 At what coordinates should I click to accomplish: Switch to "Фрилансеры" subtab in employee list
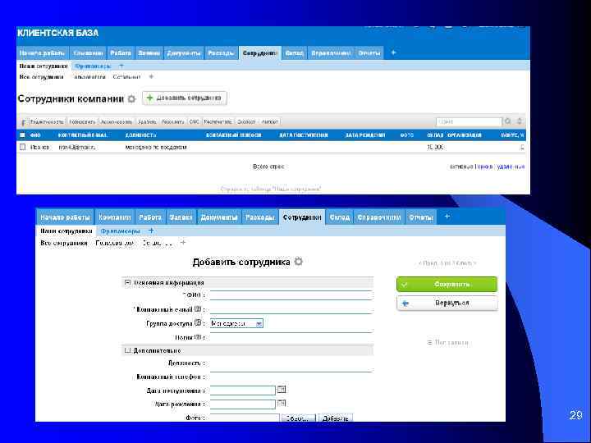pyautogui.click(x=93, y=66)
